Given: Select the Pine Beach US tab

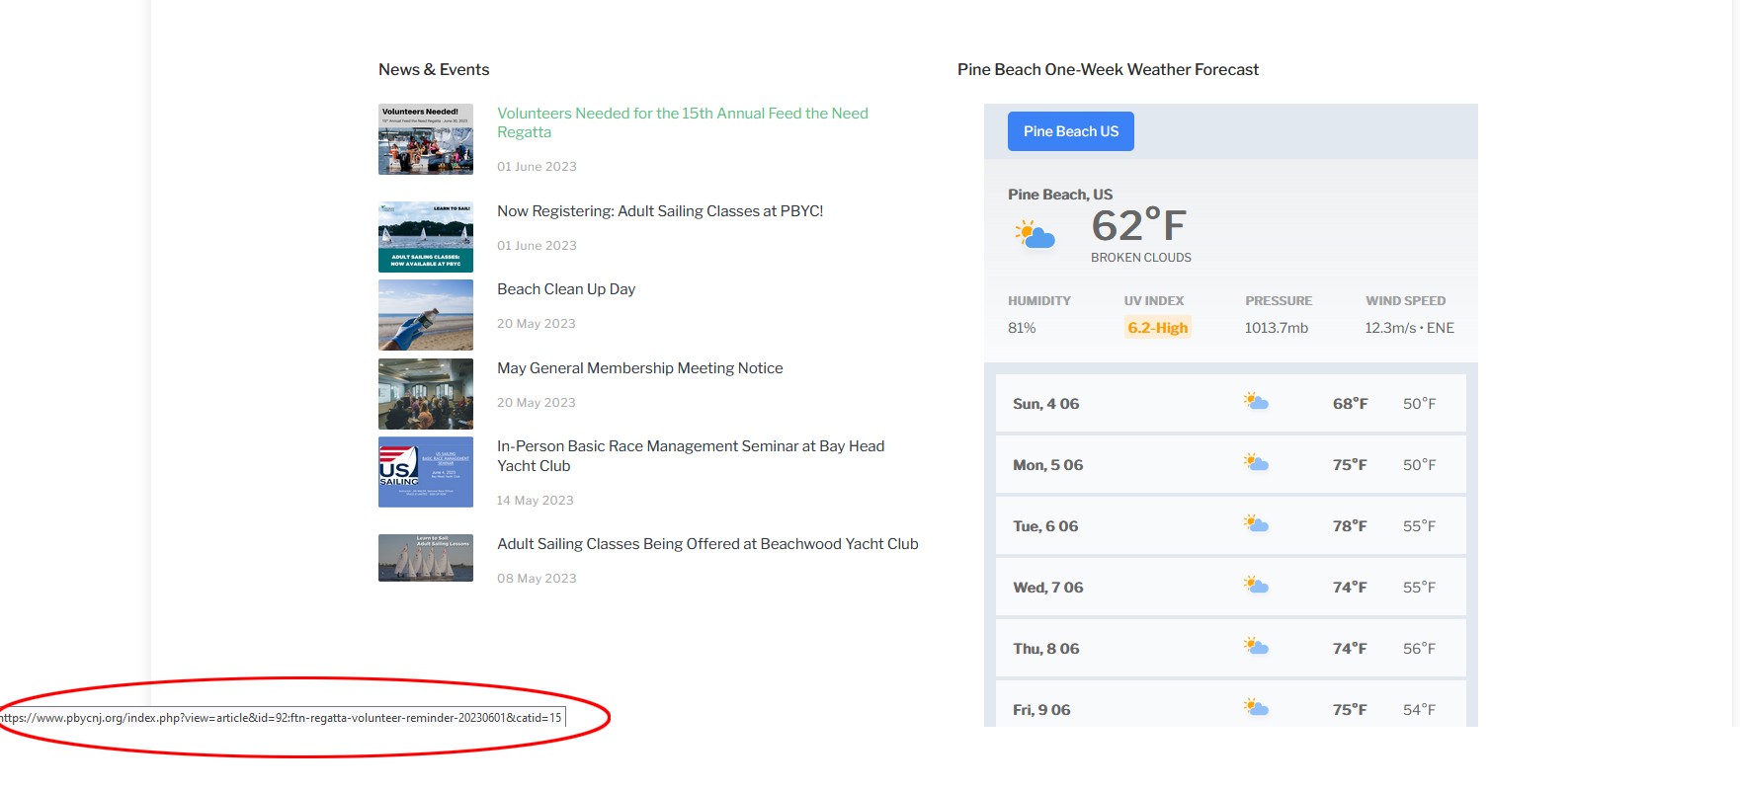Looking at the screenshot, I should pyautogui.click(x=1070, y=131).
